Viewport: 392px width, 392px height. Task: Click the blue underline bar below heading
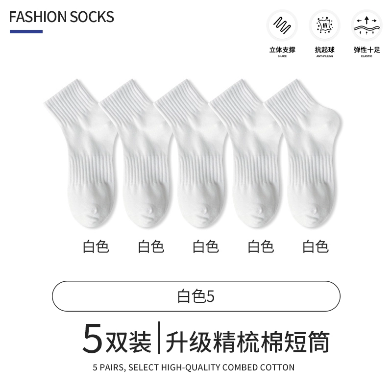[x=26, y=31]
